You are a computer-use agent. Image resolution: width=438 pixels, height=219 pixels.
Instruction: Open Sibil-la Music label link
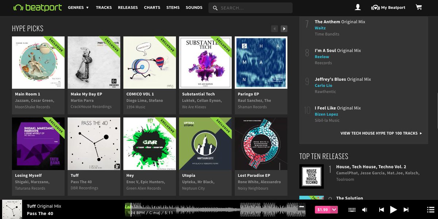pos(327,120)
